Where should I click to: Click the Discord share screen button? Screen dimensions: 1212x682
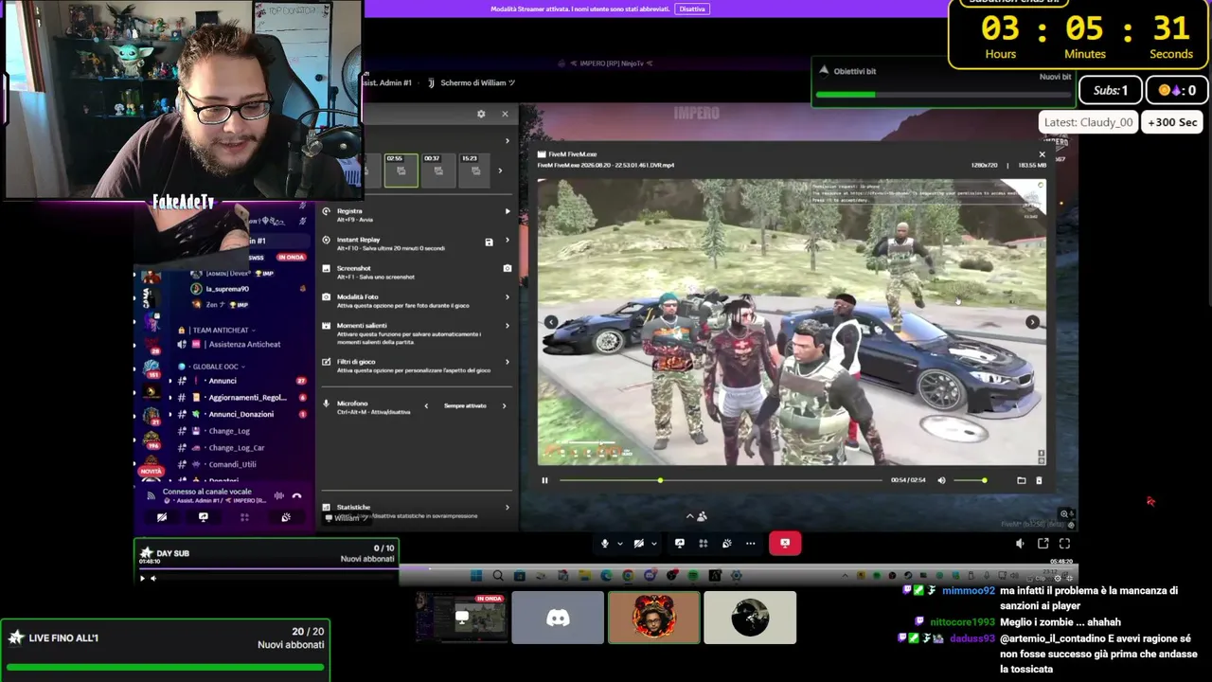(x=679, y=544)
